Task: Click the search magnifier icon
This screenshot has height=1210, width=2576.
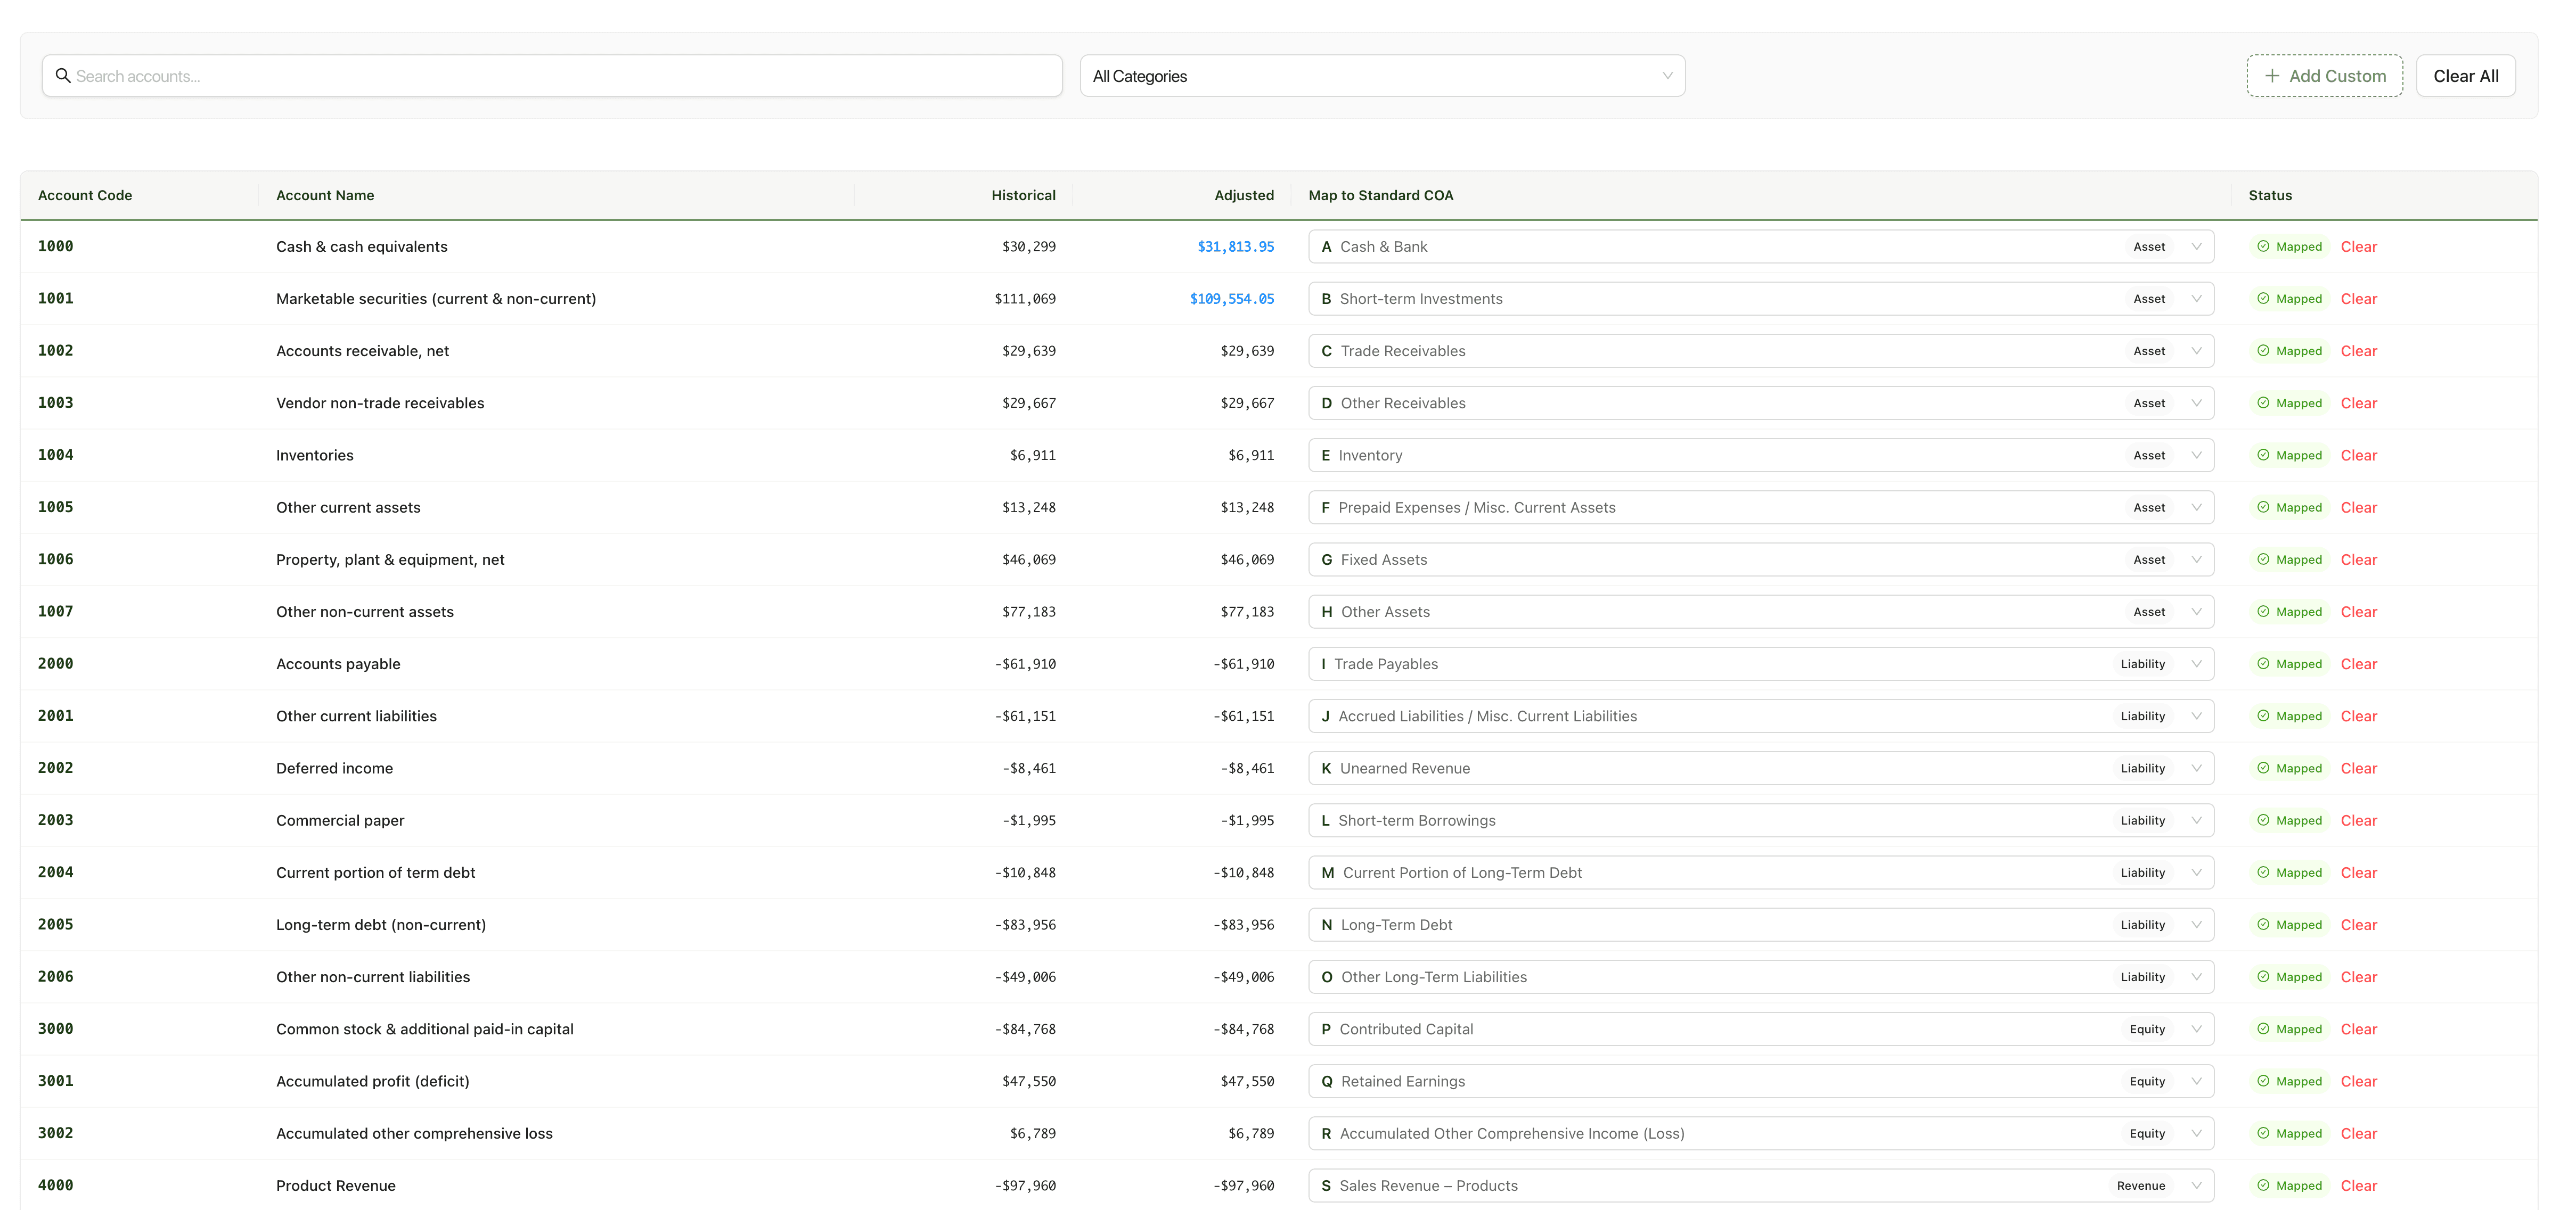Action: tap(63, 76)
